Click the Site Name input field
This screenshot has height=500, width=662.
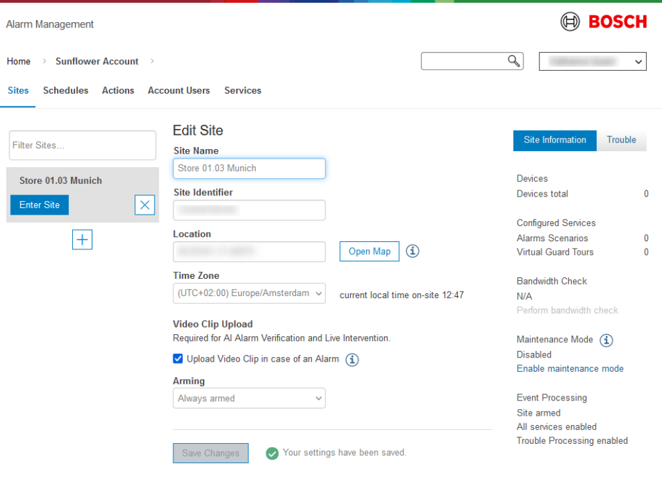pos(249,168)
